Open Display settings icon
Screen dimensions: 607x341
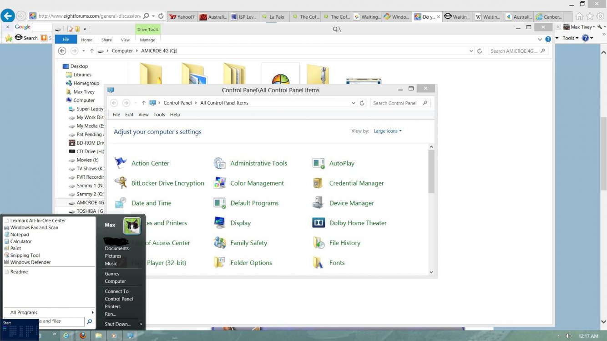(220, 223)
